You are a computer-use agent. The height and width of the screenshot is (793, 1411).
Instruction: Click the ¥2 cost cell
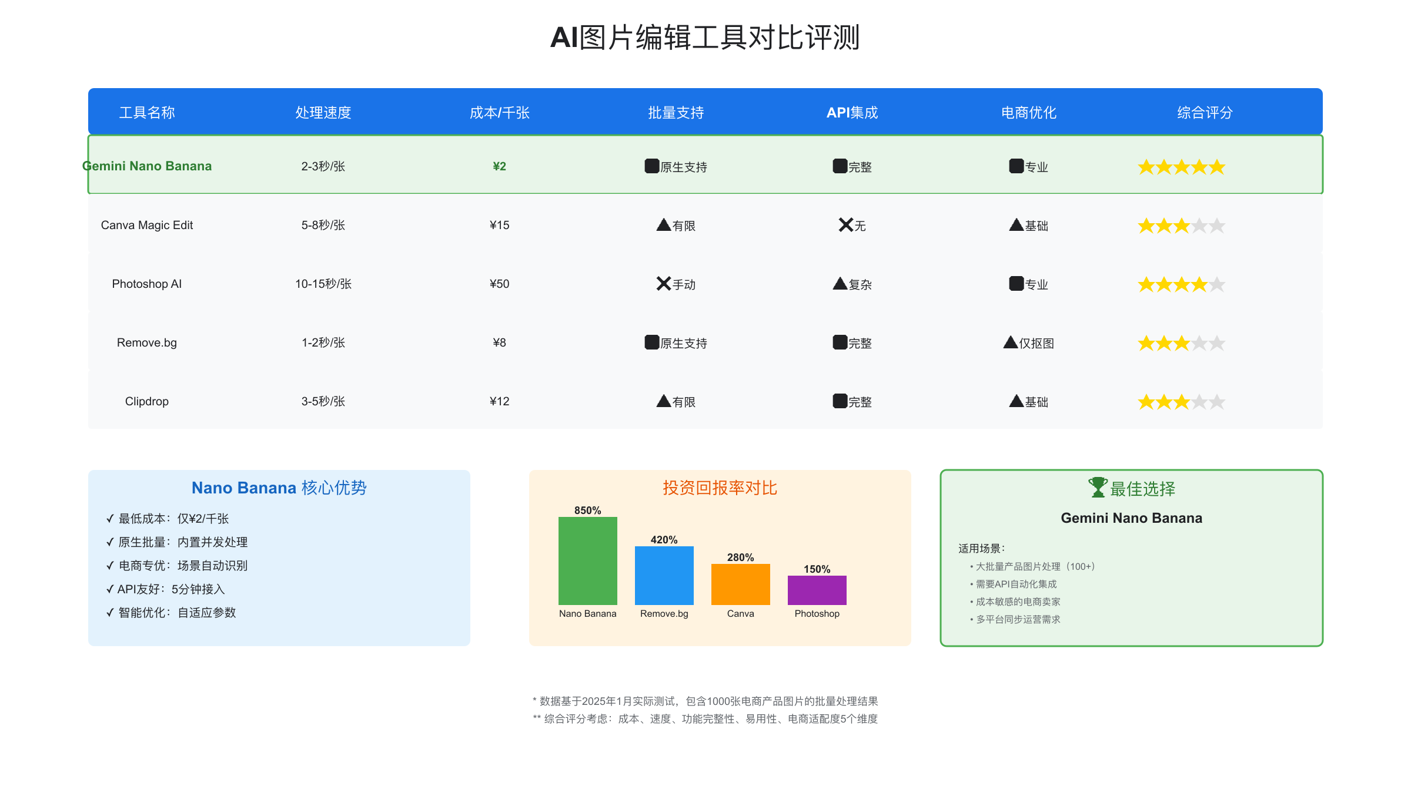pyautogui.click(x=500, y=166)
